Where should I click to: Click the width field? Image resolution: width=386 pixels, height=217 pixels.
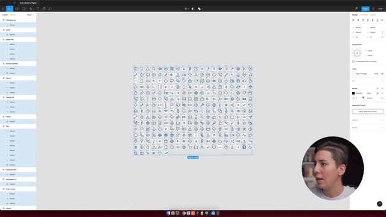[x=358, y=32]
